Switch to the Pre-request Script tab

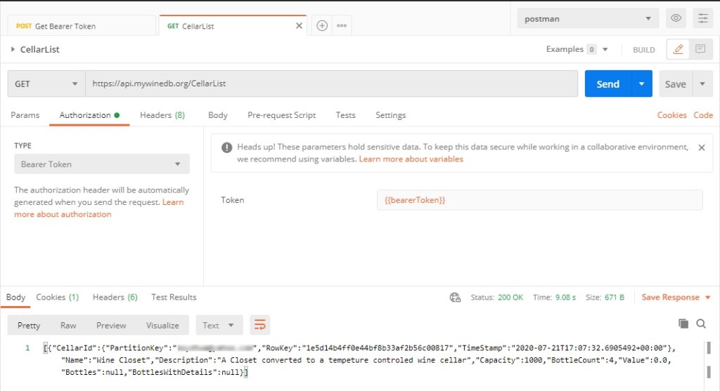pyautogui.click(x=281, y=115)
